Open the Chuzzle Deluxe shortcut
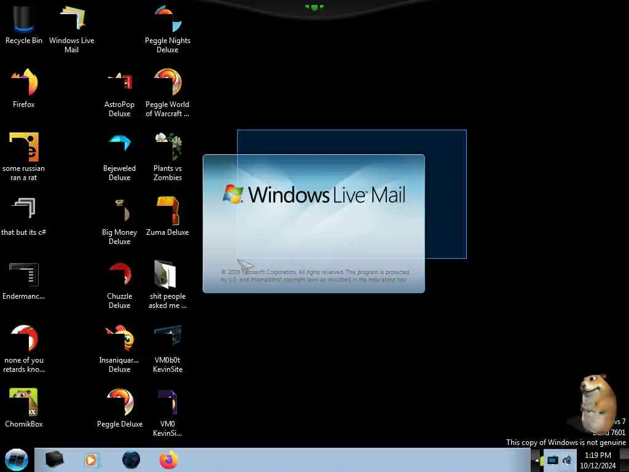629x472 pixels. (120, 285)
